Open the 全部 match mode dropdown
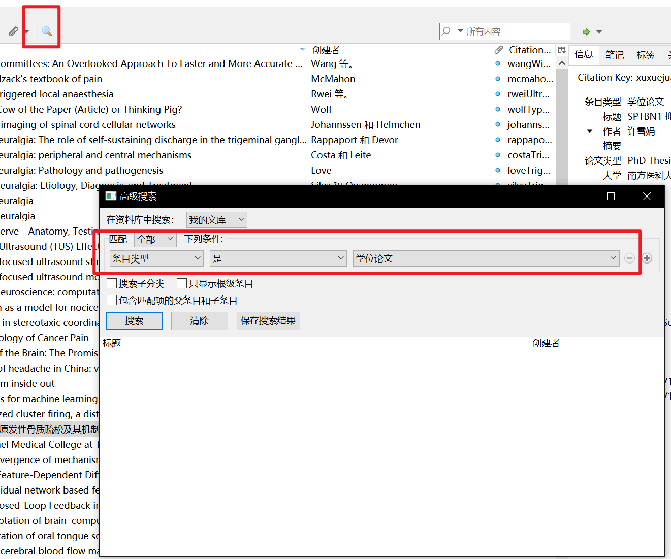 (155, 239)
